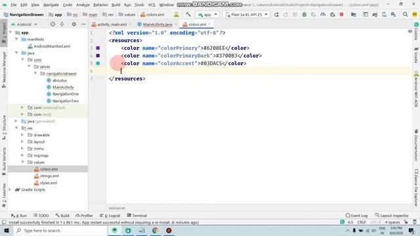Open the Build Variants side tab

[4, 161]
